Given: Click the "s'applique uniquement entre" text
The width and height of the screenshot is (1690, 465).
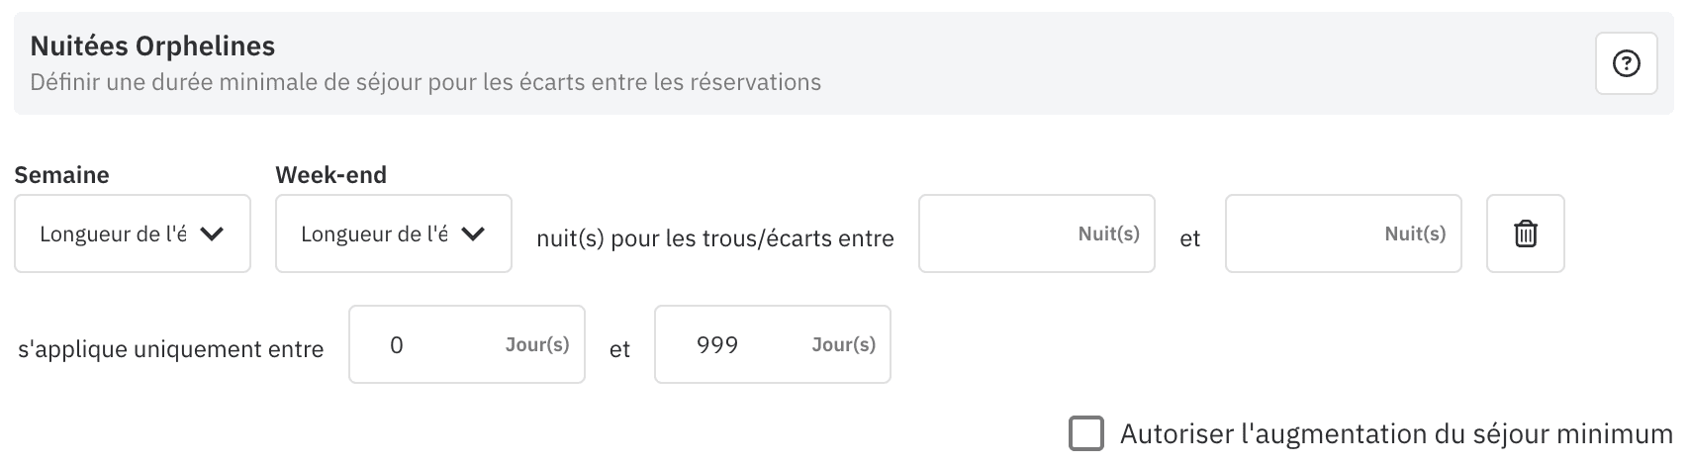Looking at the screenshot, I should pyautogui.click(x=171, y=349).
